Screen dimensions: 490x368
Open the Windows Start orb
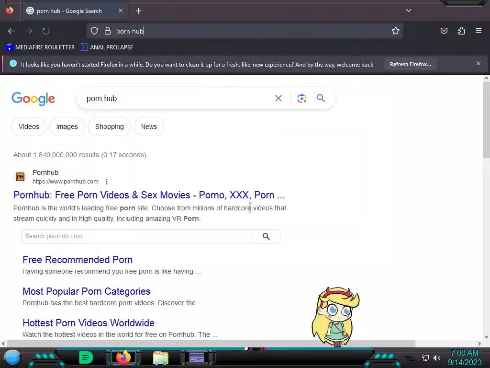(x=12, y=357)
